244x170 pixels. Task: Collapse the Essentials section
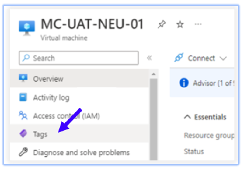(x=188, y=117)
